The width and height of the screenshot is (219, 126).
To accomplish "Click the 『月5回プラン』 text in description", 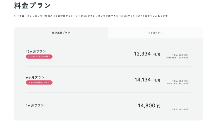I will 128,16.
